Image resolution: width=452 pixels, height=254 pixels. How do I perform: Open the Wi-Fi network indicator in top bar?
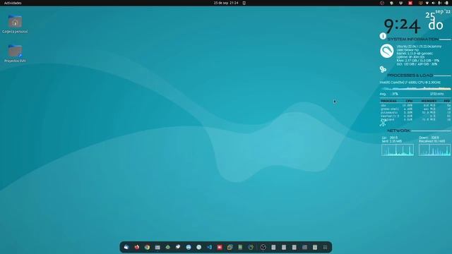click(x=427, y=3)
